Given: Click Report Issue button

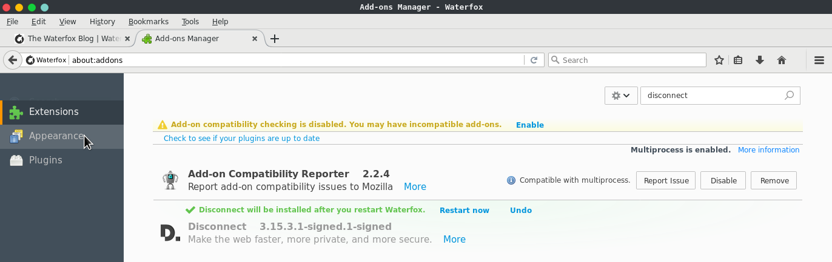Looking at the screenshot, I should point(666,180).
